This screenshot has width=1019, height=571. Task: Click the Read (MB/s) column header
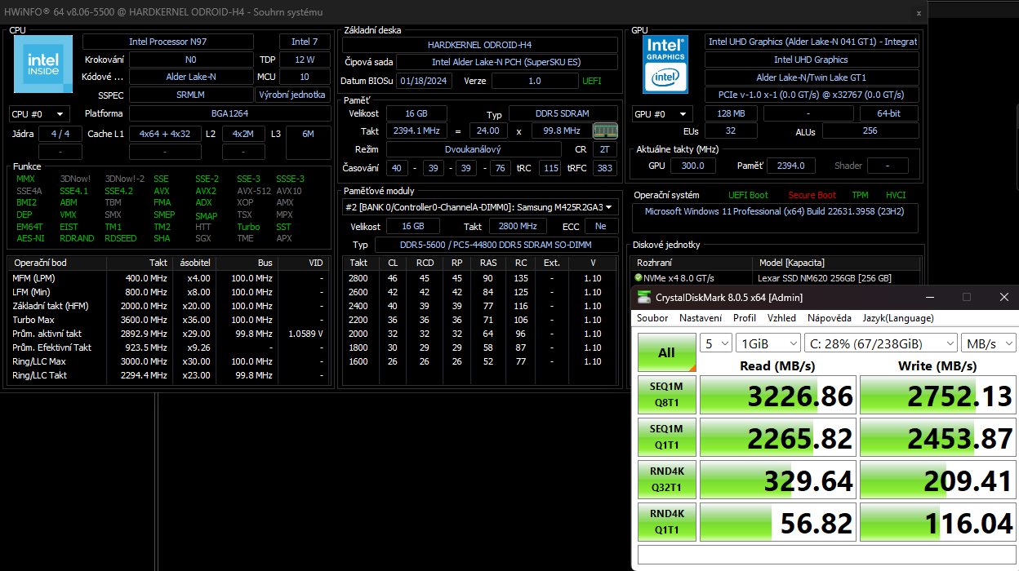coord(777,365)
